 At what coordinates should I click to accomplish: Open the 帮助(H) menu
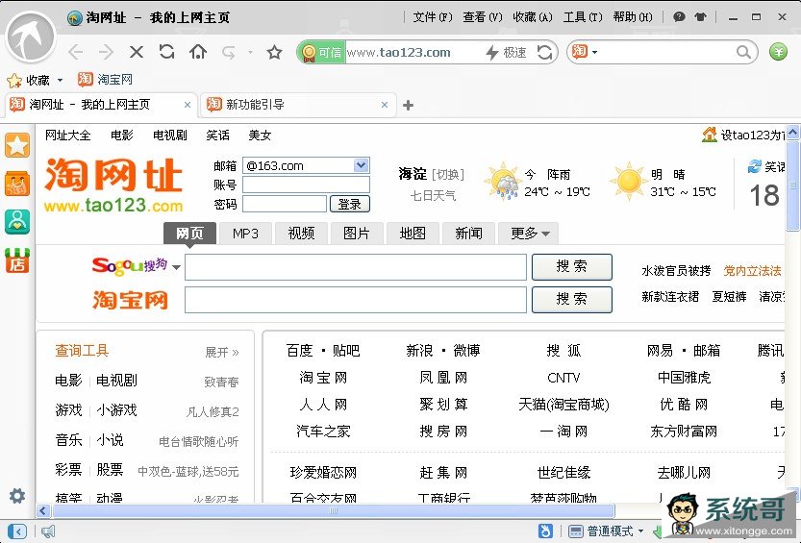tap(633, 17)
